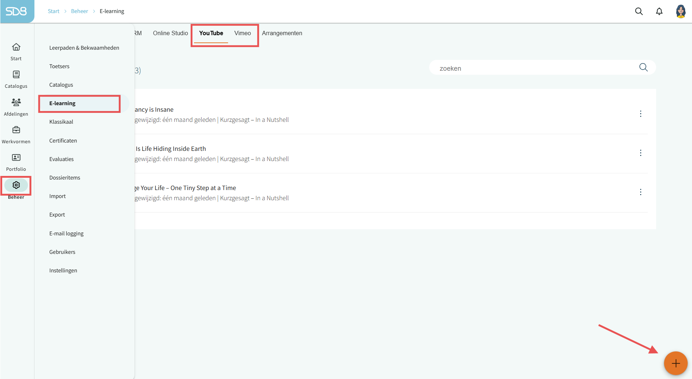This screenshot has height=379, width=692.
Task: Open user profile avatar
Action: (680, 11)
